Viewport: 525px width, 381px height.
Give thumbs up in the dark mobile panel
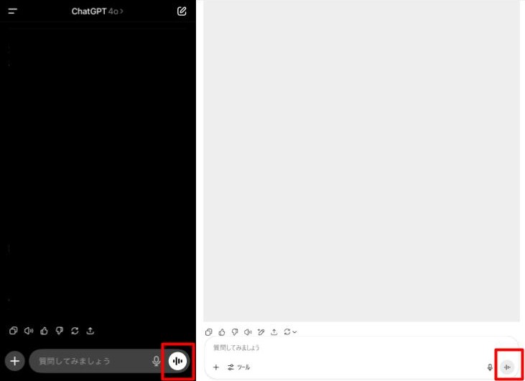44,331
